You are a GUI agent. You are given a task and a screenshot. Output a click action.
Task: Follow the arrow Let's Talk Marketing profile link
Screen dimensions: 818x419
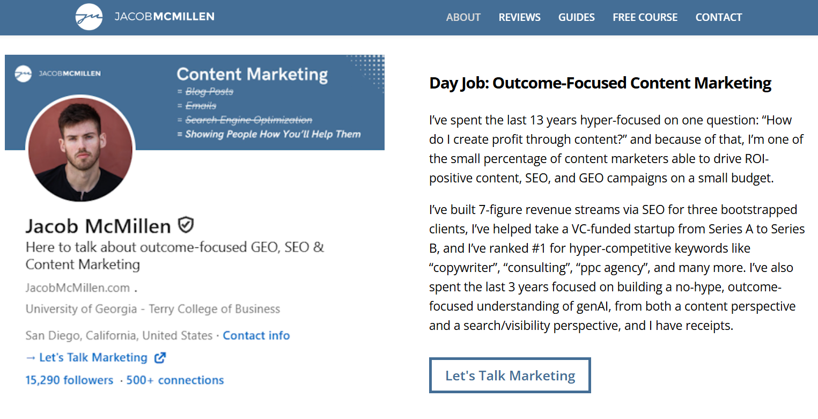coord(86,358)
